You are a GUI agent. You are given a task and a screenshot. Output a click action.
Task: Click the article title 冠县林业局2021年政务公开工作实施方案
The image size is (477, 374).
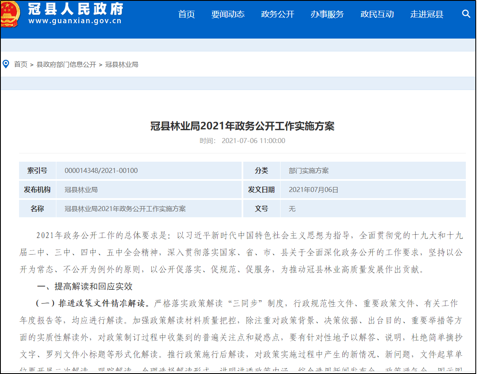242,126
